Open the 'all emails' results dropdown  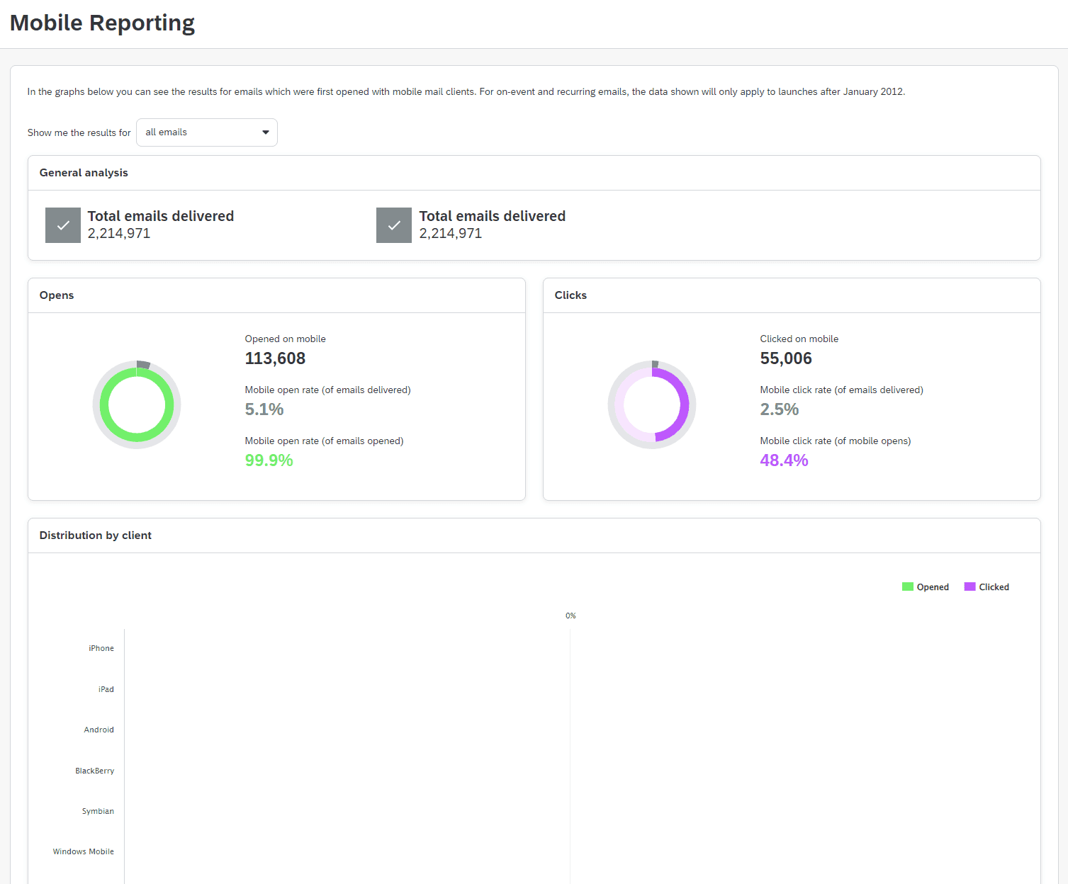point(206,132)
